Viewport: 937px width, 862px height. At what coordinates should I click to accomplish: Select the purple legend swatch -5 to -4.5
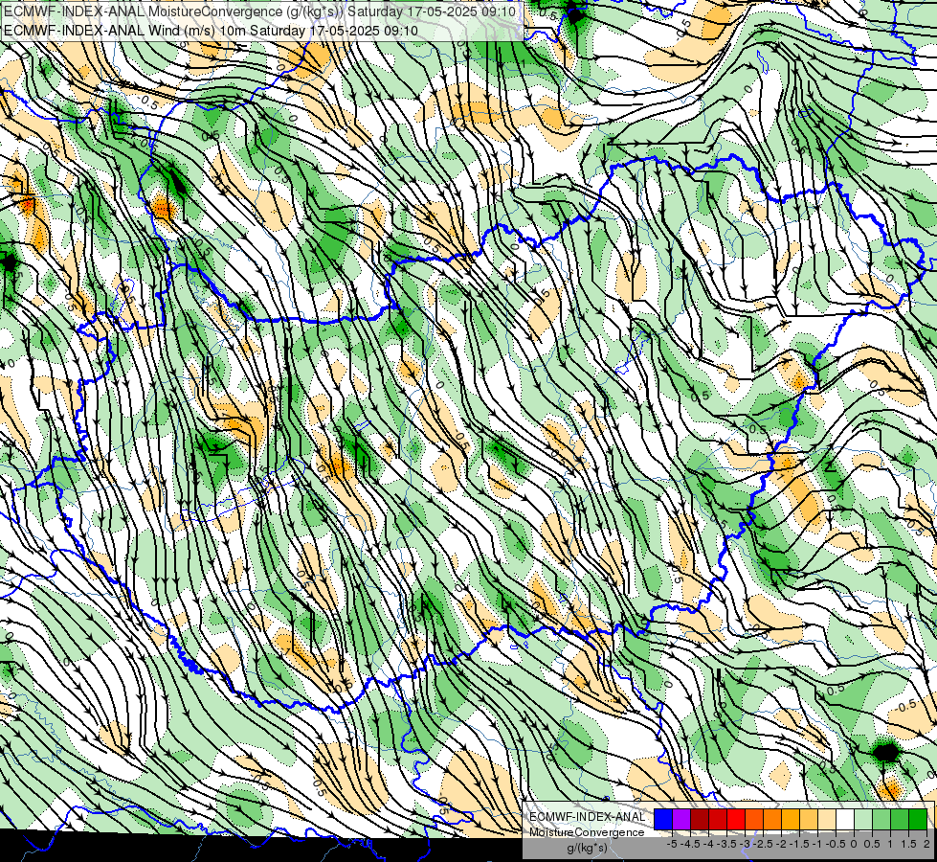pos(681,820)
